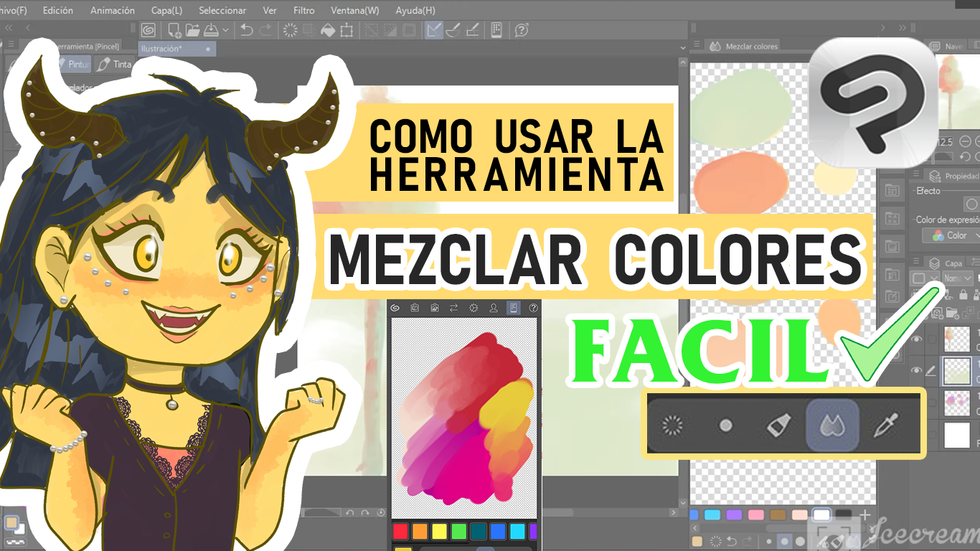
Task: Open the Ayuda(H) menu
Action: pyautogui.click(x=415, y=10)
